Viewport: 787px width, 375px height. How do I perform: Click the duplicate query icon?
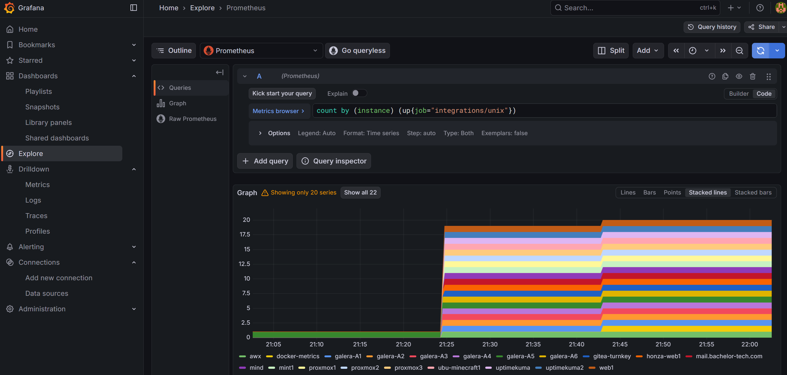click(x=725, y=76)
